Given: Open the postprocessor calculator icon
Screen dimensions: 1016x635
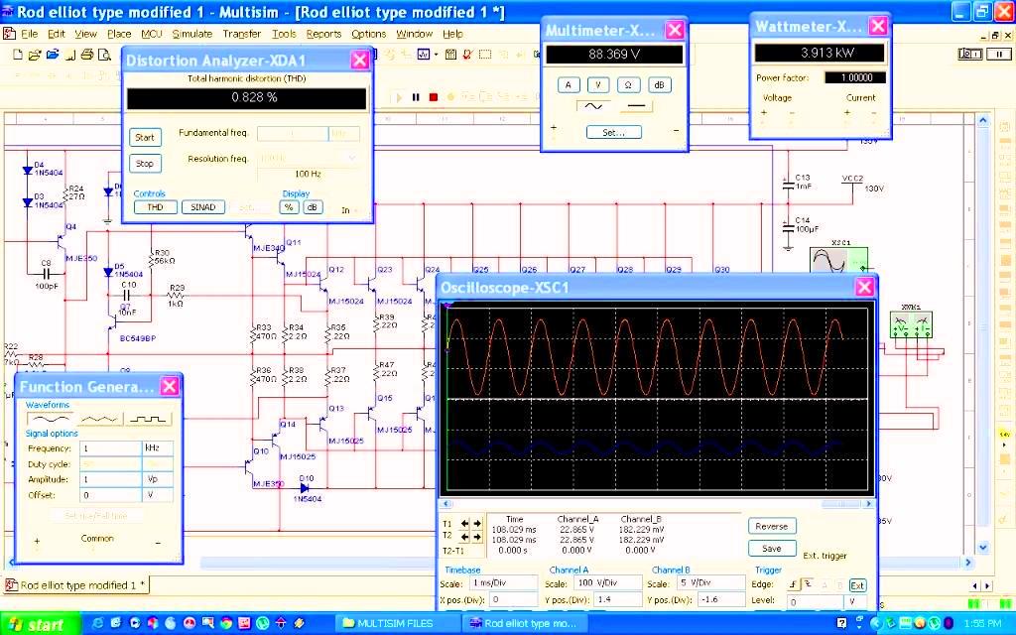Looking at the screenshot, I should coord(451,55).
